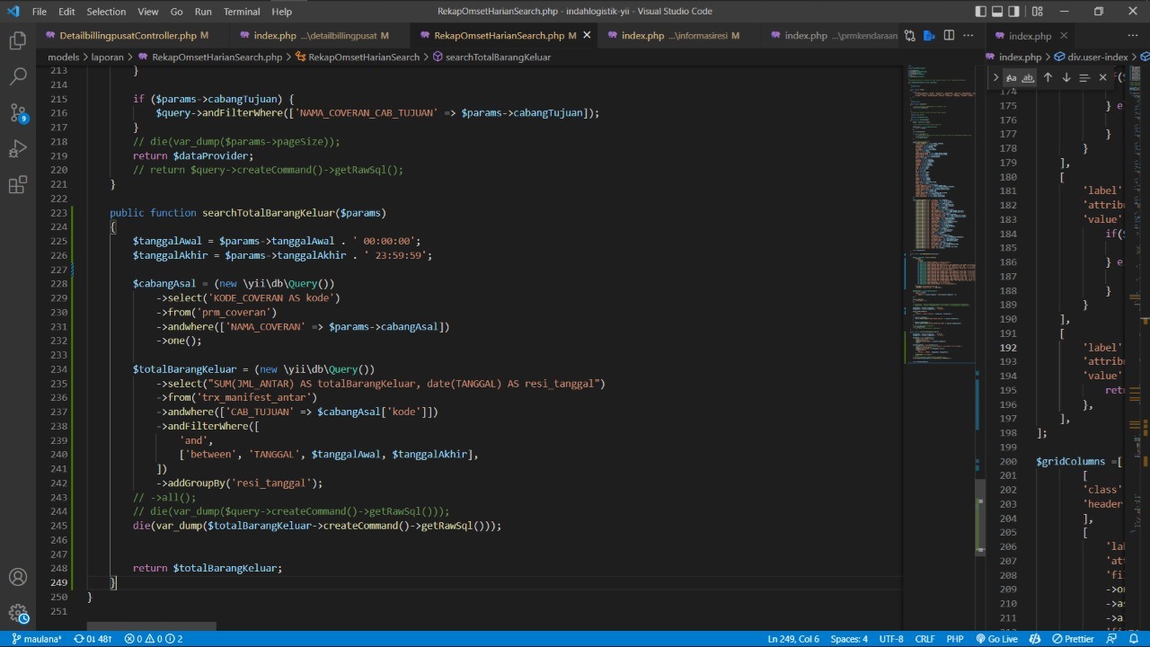Toggle Match Whole Word in find widget
The width and height of the screenshot is (1150, 647).
(x=1028, y=77)
